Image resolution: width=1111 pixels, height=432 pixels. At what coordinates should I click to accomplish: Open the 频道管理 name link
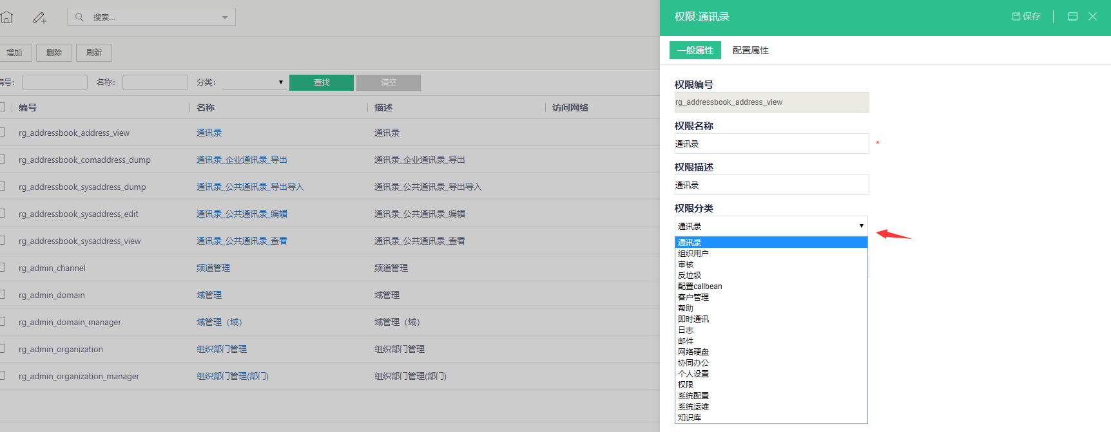click(x=213, y=268)
